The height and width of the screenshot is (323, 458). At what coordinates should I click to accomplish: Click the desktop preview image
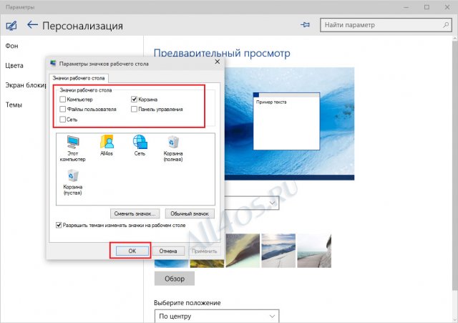pyautogui.click(x=289, y=124)
